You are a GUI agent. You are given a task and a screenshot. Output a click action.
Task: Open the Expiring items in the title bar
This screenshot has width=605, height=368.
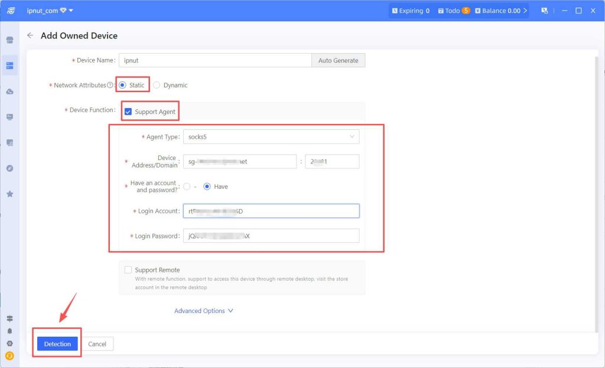tap(411, 11)
